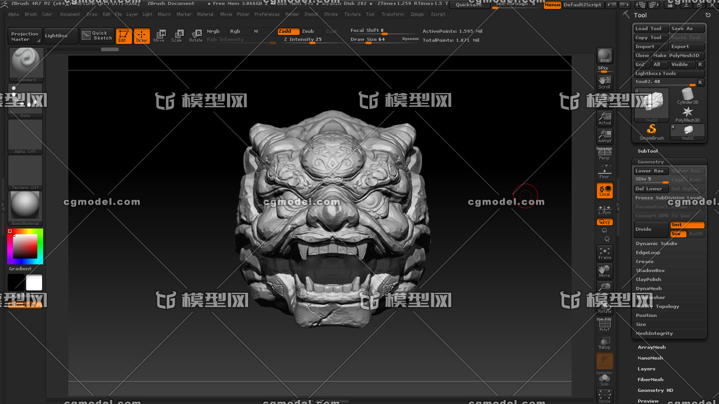Click the Lower Res button
The height and width of the screenshot is (404, 719).
click(x=651, y=171)
